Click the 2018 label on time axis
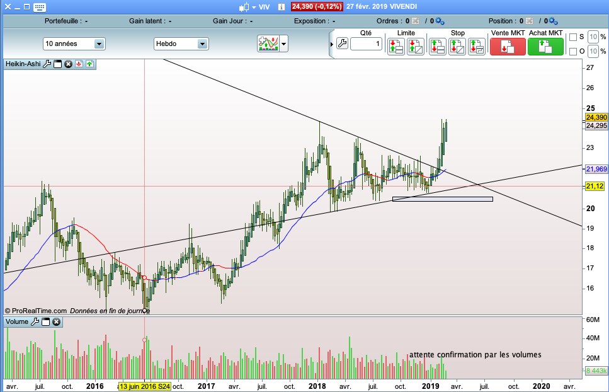This screenshot has height=392, width=609. pos(317,386)
